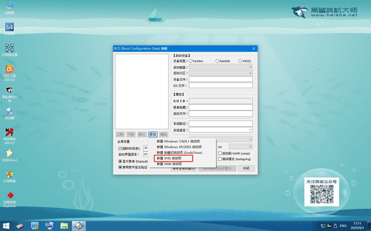Click the SDI 文件 input field

pyautogui.click(x=221, y=85)
